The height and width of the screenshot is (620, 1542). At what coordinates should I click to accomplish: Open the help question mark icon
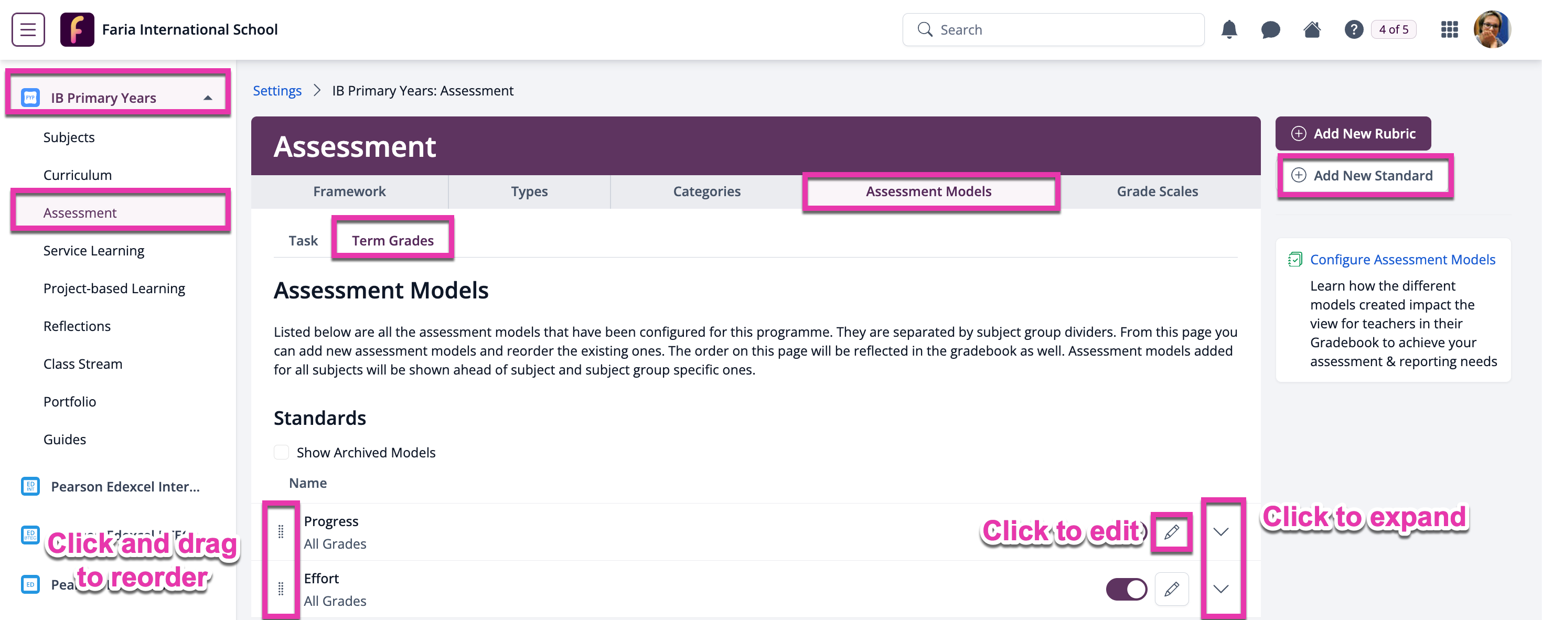[1353, 29]
